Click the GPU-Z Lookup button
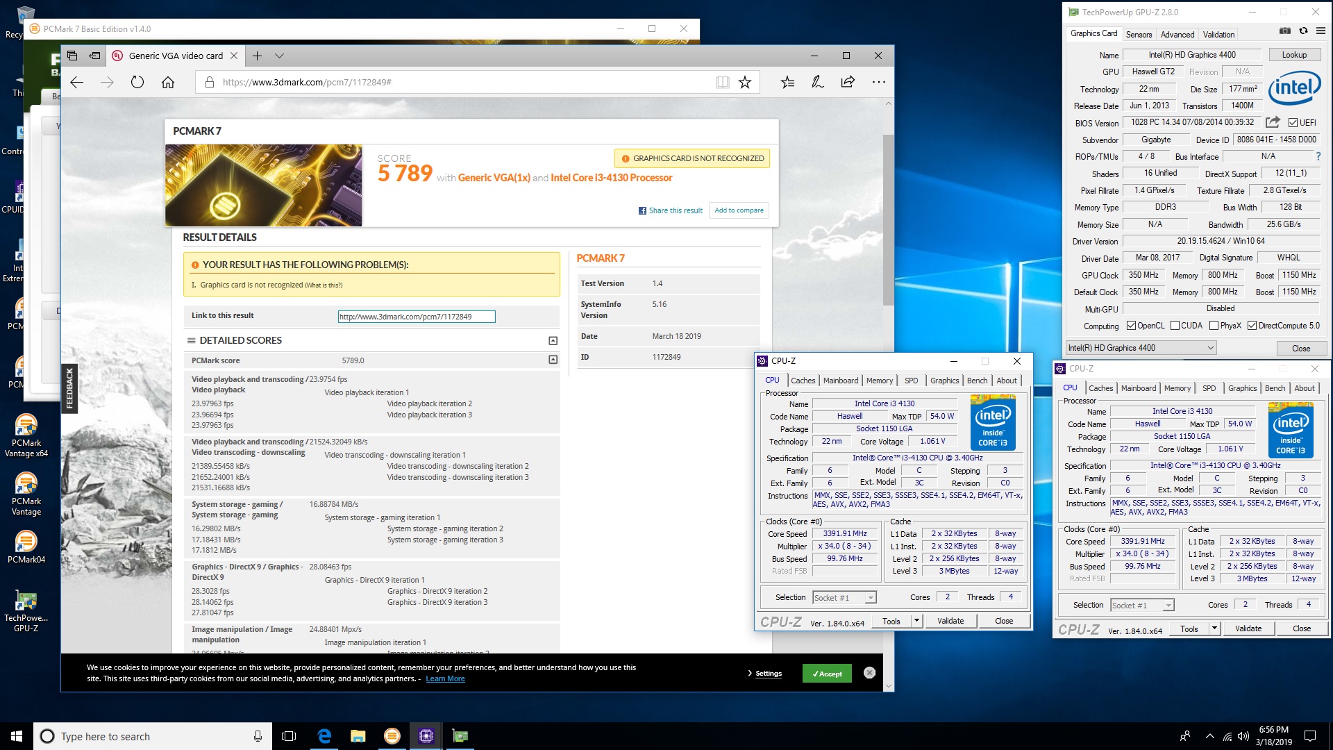Image resolution: width=1333 pixels, height=750 pixels. [1294, 55]
